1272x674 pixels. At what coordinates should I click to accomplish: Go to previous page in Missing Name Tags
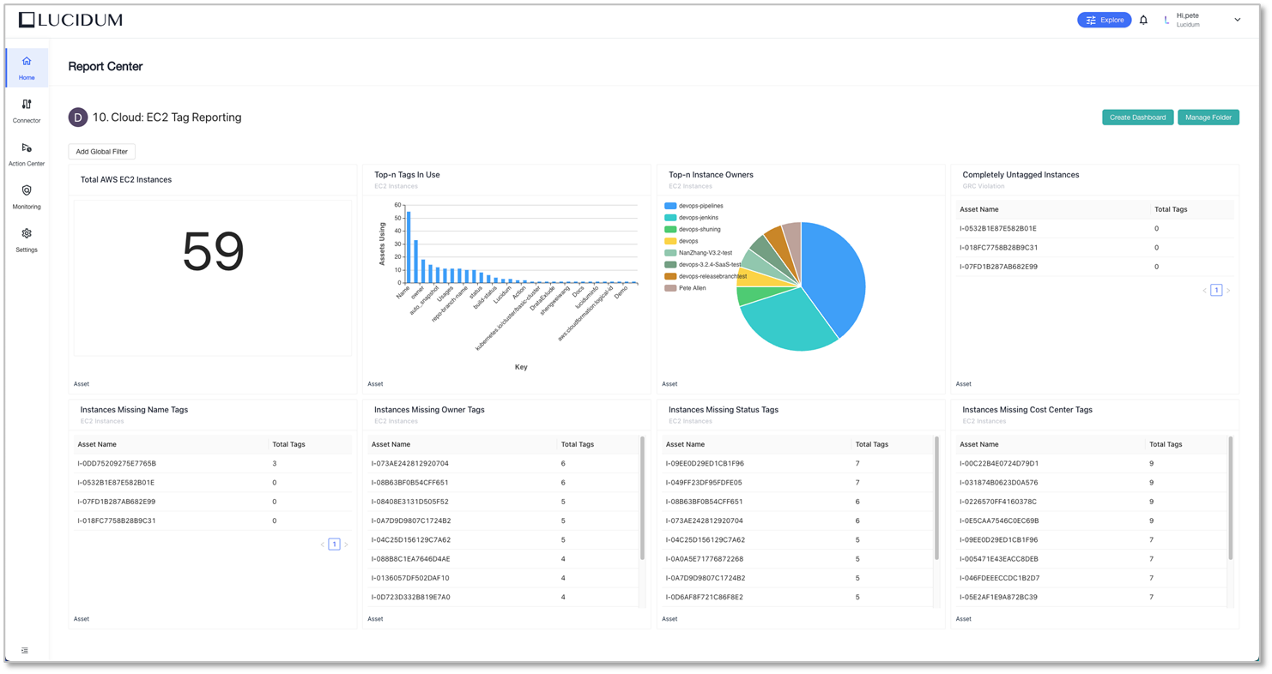click(x=323, y=545)
